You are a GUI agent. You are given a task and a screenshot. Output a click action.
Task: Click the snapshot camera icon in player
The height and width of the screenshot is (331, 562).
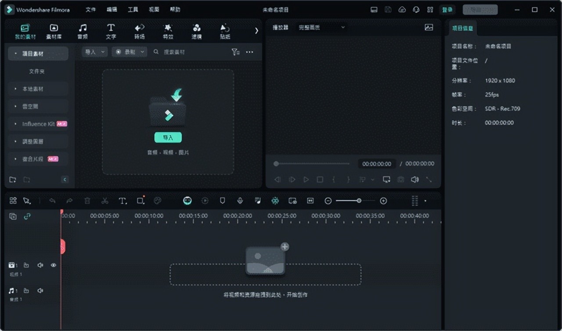pos(400,180)
